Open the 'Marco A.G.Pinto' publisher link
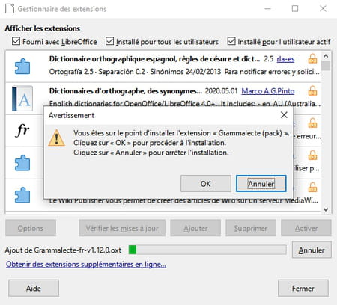The image size is (337, 305). click(x=268, y=91)
